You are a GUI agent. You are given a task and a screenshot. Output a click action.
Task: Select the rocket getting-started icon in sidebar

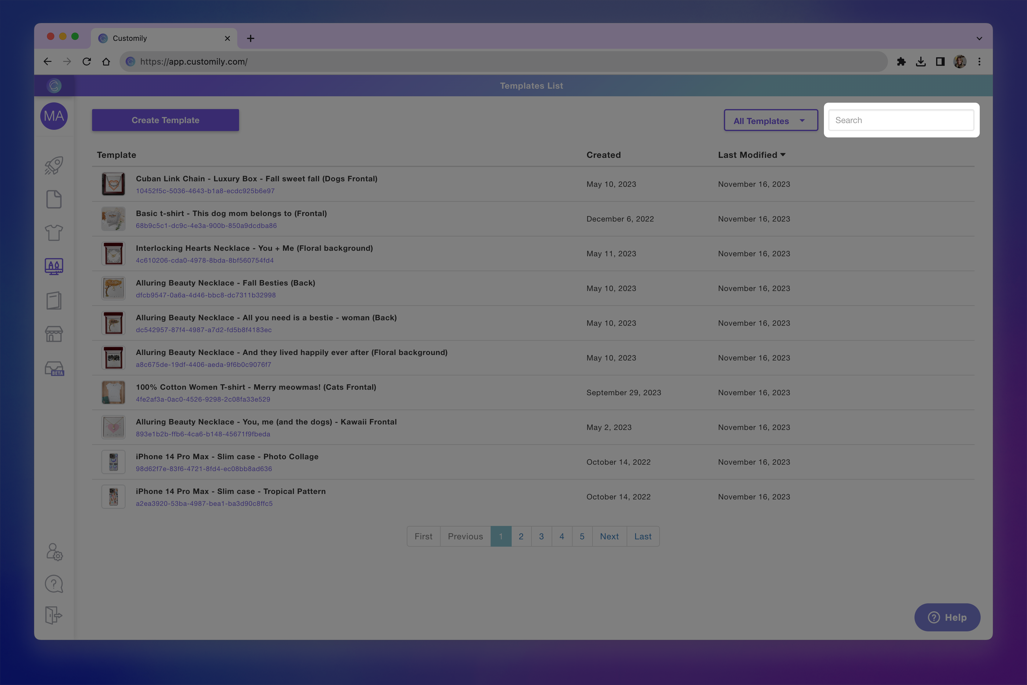53,165
